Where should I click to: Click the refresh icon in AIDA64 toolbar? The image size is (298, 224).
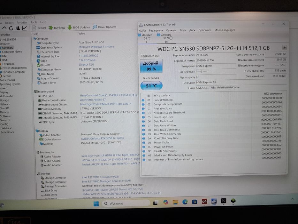[11, 28]
